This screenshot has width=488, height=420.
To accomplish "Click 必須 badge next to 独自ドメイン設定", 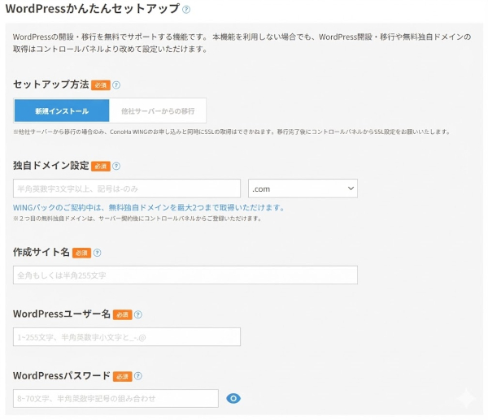I will click(100, 166).
